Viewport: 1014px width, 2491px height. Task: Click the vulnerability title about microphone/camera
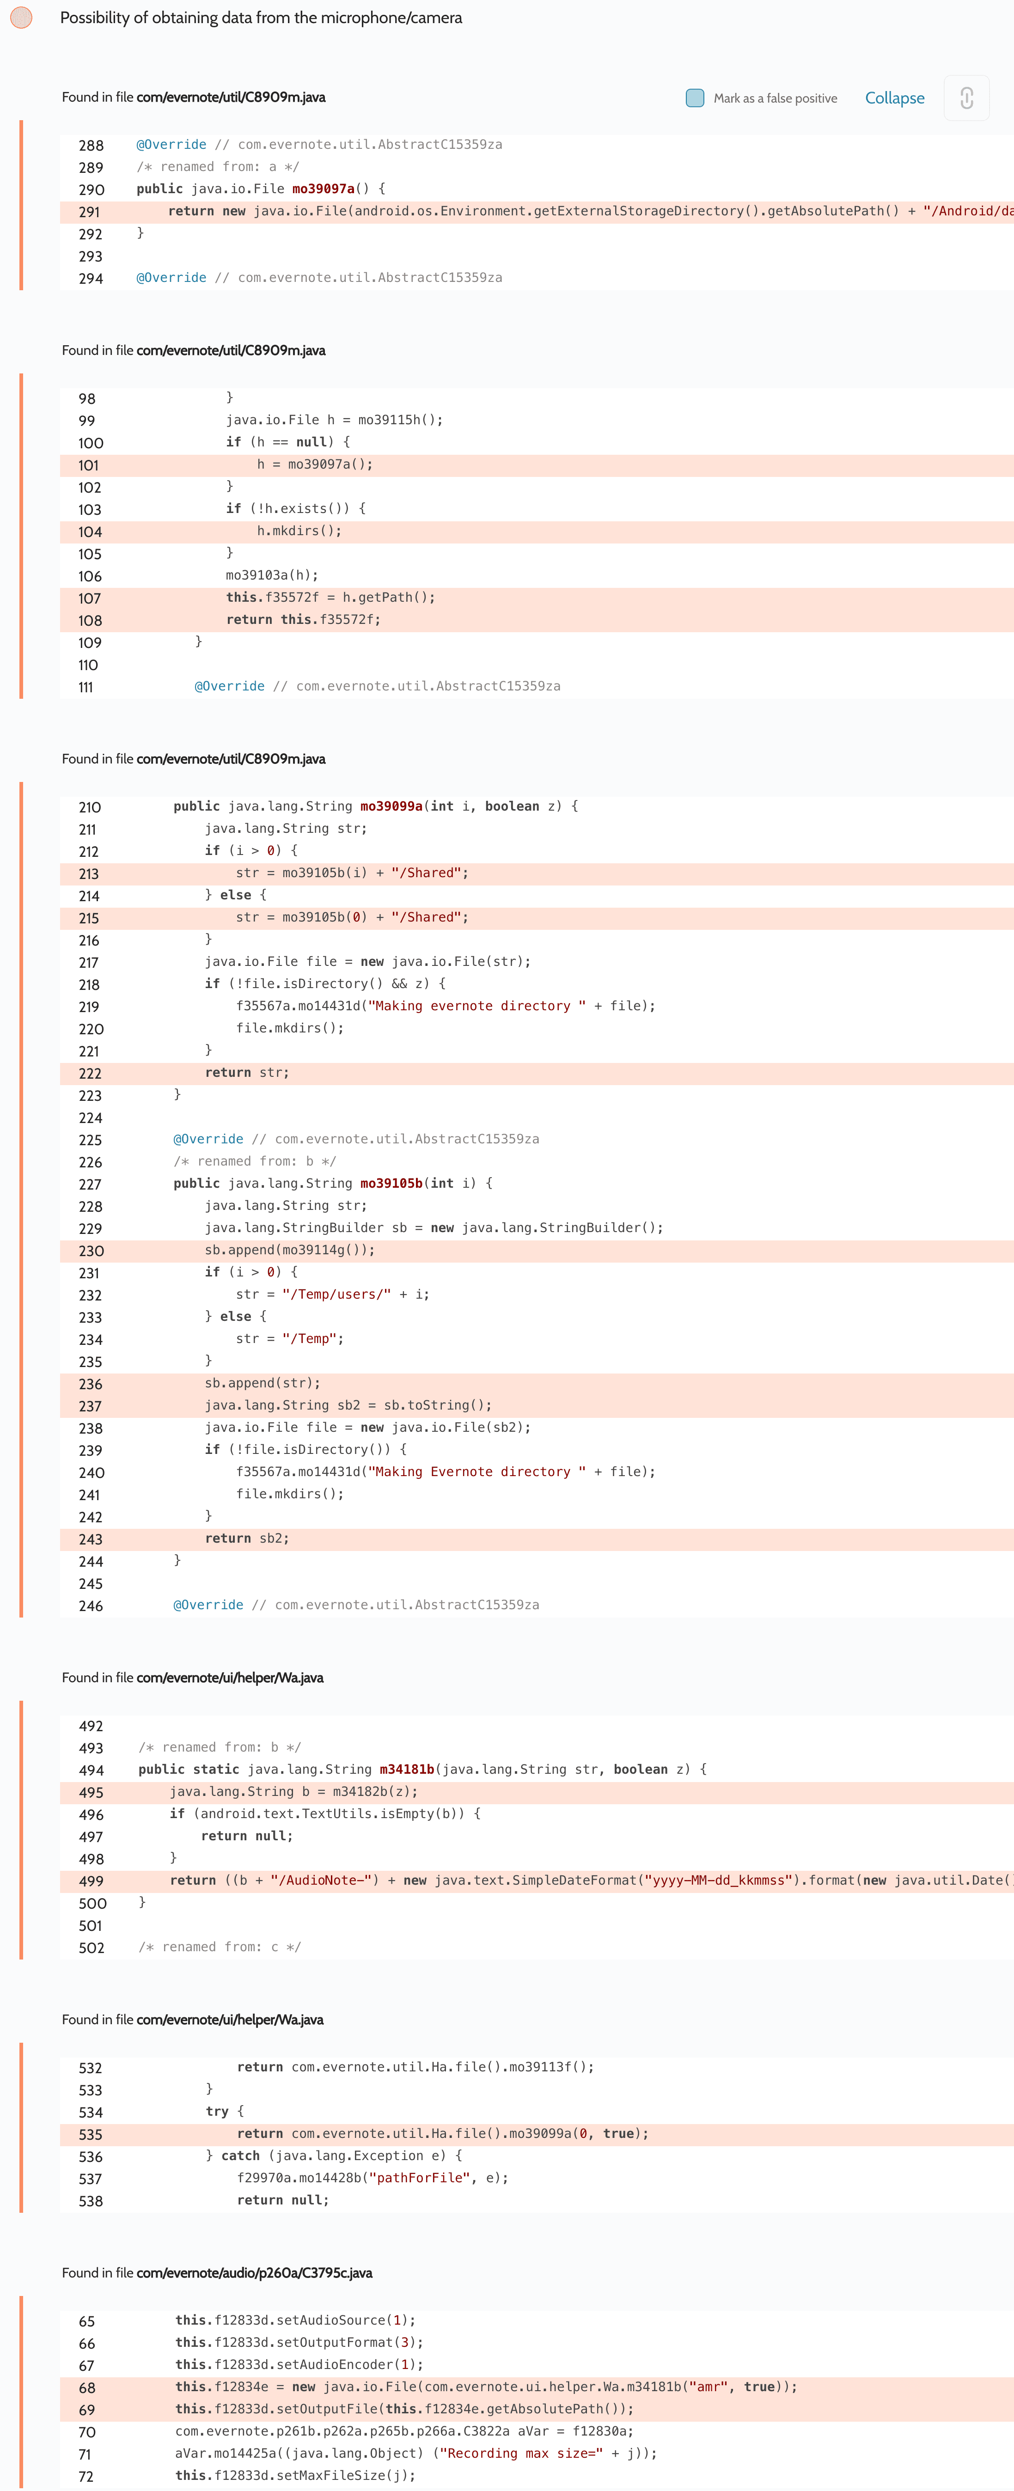261,18
